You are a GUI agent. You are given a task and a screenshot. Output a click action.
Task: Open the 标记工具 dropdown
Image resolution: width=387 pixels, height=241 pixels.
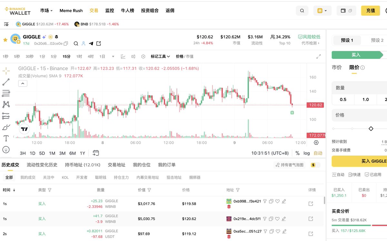(160, 56)
